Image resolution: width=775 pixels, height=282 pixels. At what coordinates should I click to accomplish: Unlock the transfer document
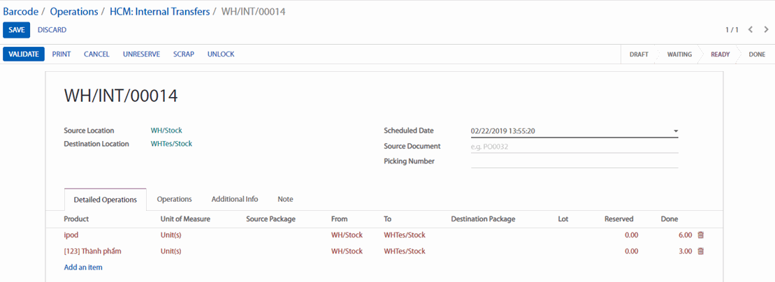point(221,54)
